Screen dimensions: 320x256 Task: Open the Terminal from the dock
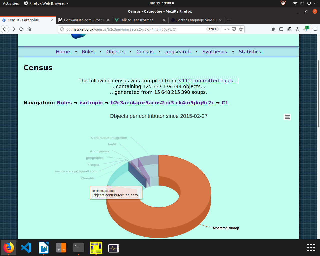tap(79, 248)
